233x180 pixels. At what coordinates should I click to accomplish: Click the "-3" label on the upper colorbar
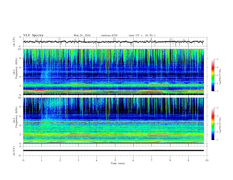pyautogui.click(x=217, y=59)
